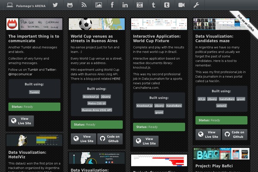
Task: Click jQuery tag in World Cup venues card
Action: point(106,97)
